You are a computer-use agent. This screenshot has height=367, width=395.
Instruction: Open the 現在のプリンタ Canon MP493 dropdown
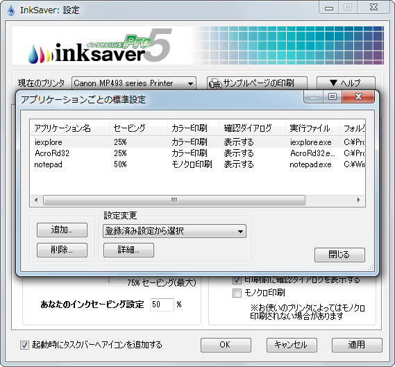coord(134,83)
